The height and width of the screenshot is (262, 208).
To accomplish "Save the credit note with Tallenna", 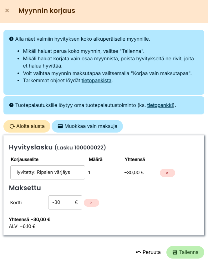I will click(x=185, y=252).
